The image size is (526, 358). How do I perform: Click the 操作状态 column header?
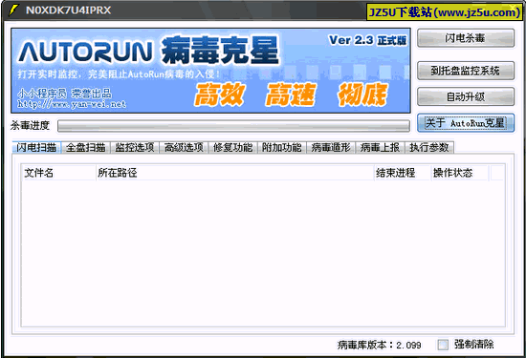point(460,173)
